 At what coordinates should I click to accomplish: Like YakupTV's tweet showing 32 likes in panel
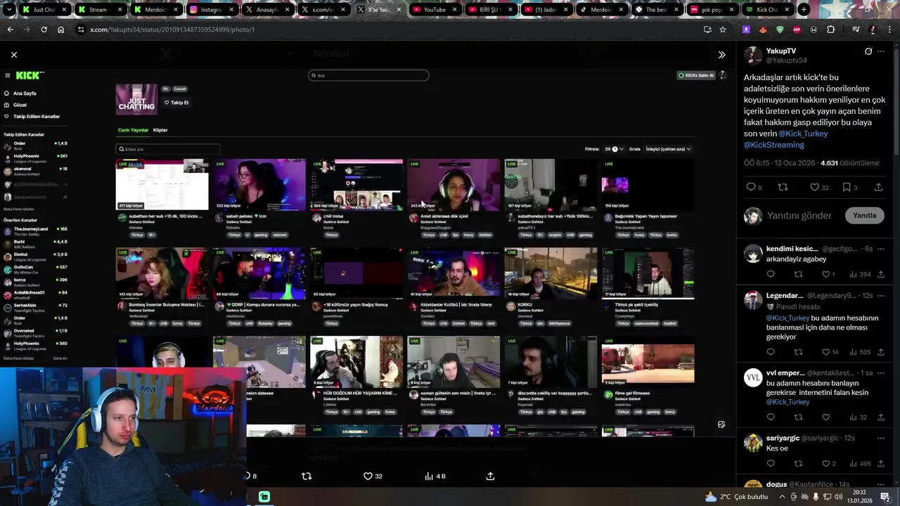tap(819, 187)
